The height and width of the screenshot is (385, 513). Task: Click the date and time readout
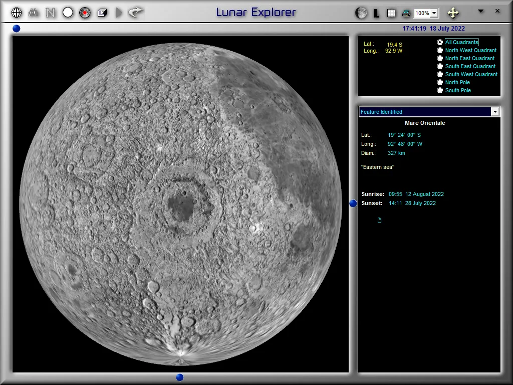433,29
